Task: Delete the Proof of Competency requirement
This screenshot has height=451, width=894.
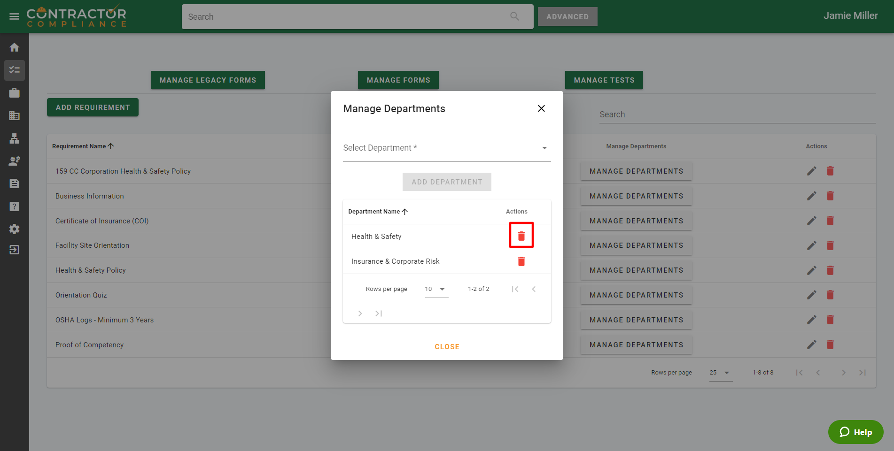Action: [830, 345]
